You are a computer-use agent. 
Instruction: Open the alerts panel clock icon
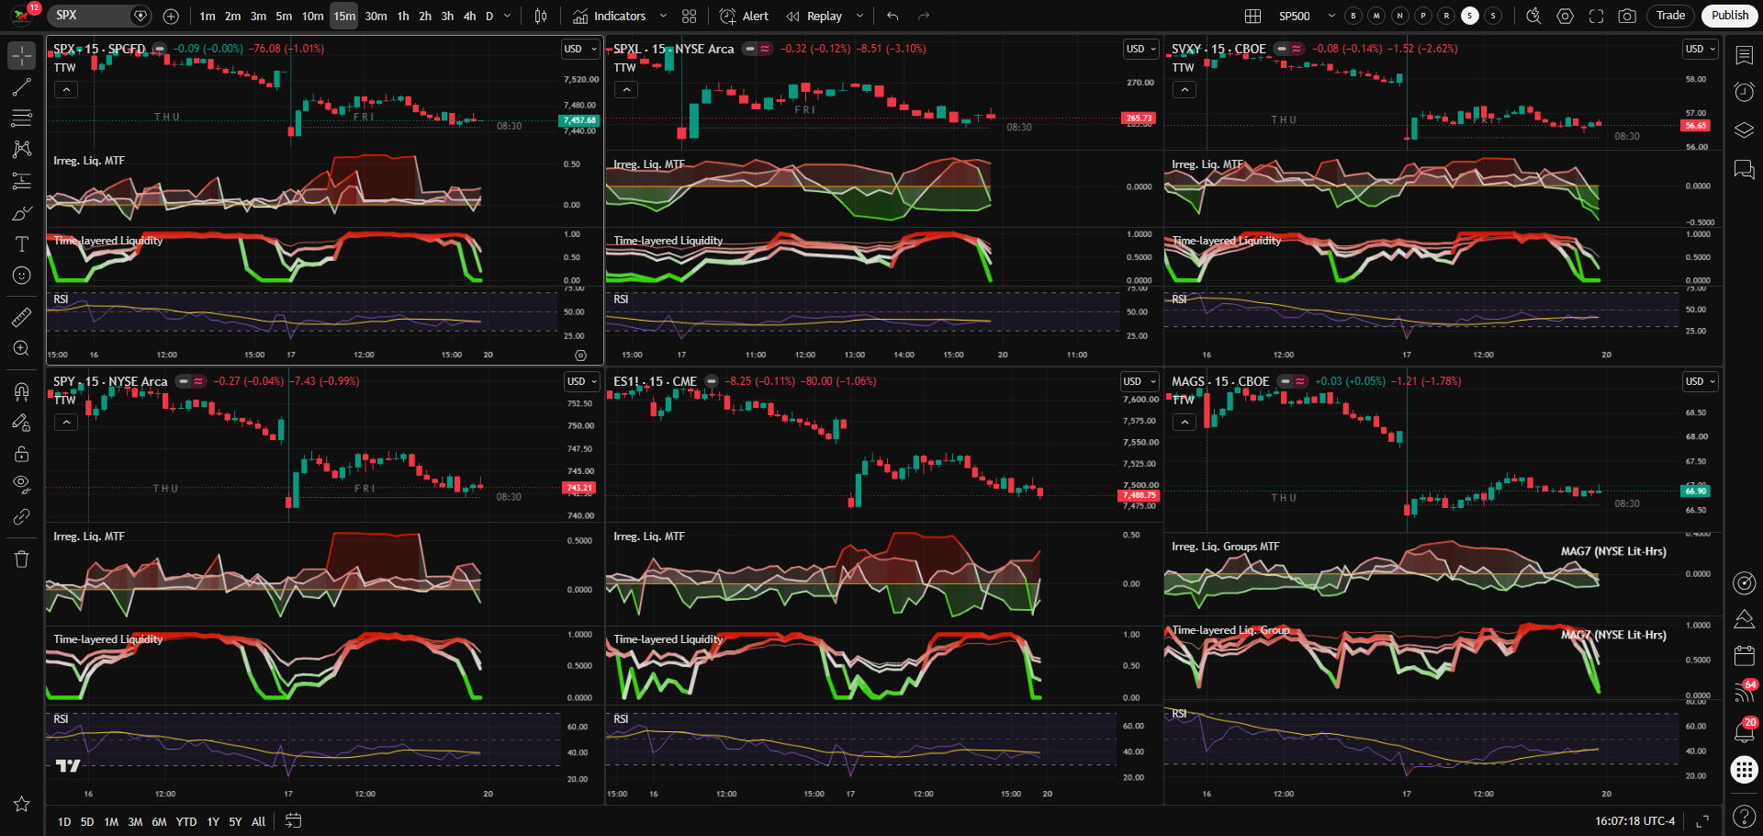click(x=1744, y=92)
